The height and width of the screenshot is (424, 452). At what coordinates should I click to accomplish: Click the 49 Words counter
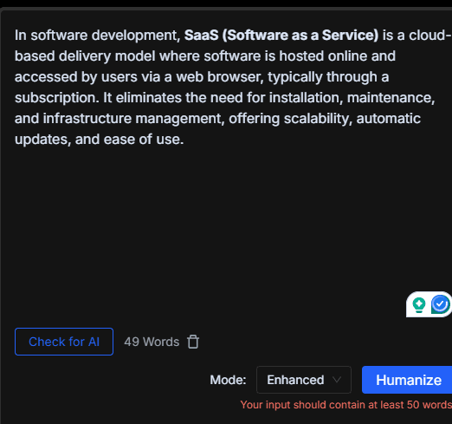click(x=152, y=342)
